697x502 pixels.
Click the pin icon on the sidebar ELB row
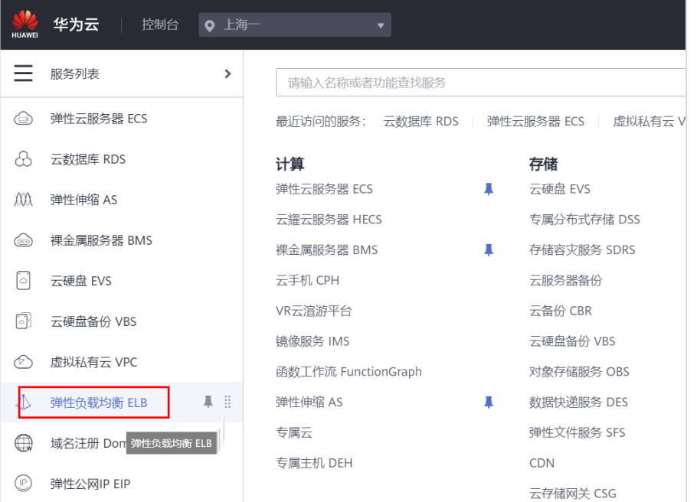click(208, 402)
